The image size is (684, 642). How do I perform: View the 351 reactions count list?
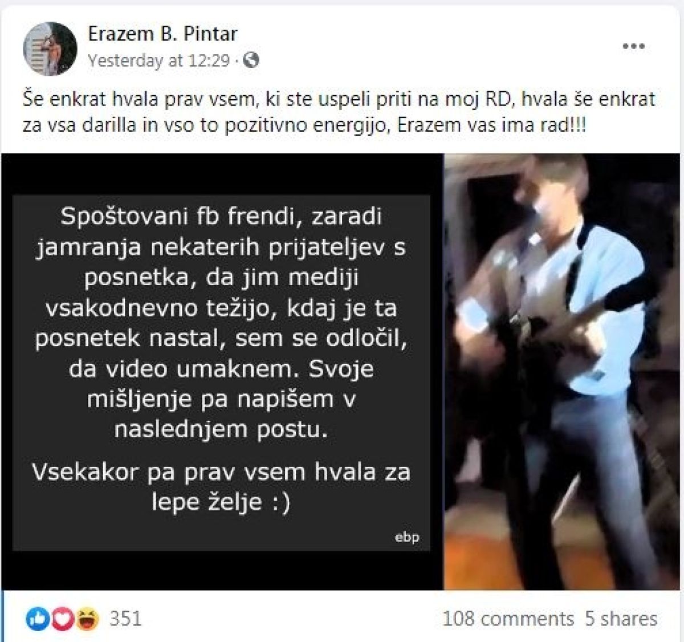click(125, 618)
